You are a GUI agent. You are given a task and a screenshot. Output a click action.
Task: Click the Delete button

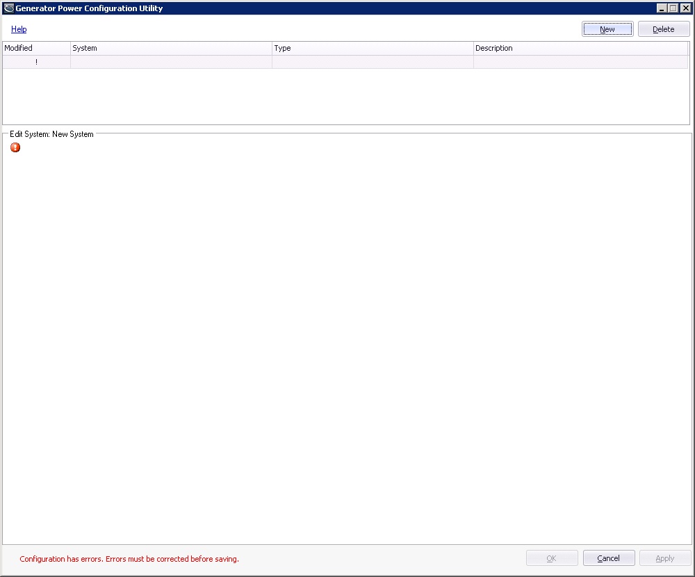[664, 29]
